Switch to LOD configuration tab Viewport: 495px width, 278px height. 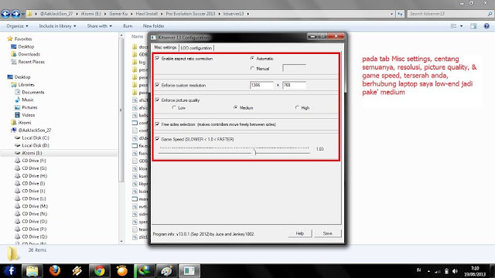pyautogui.click(x=196, y=48)
